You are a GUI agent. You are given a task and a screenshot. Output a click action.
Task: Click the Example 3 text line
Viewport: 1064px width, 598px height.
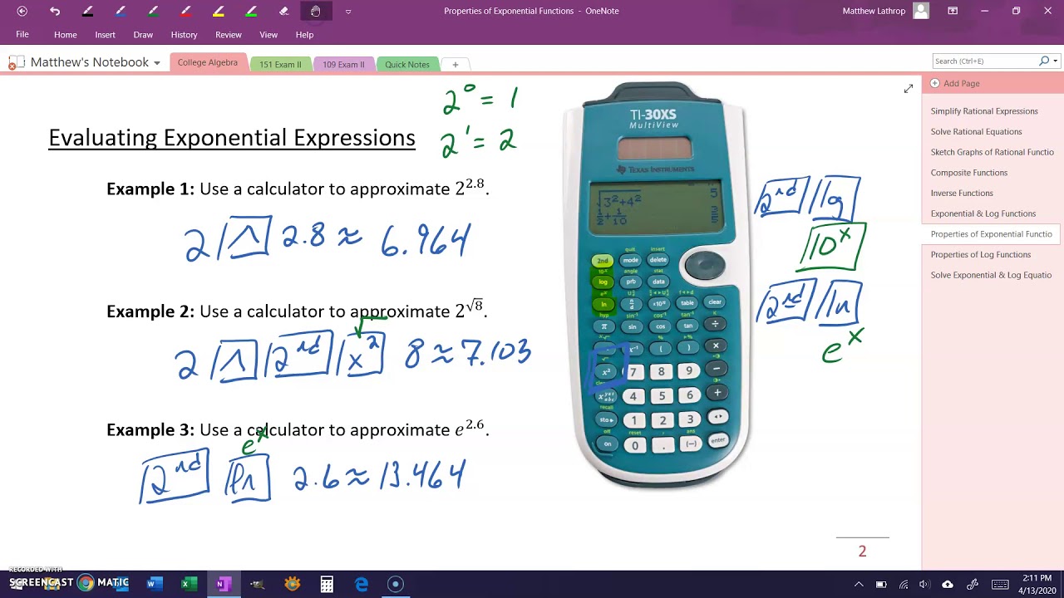click(298, 429)
